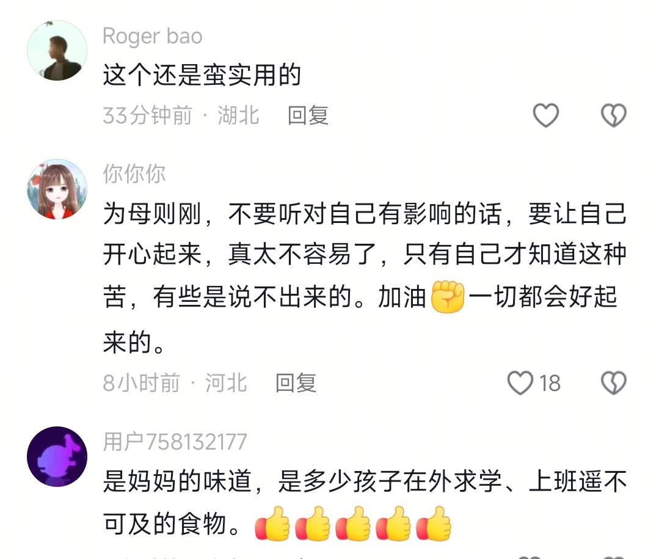Dislike the 你你你 comment via broken heart
The width and height of the screenshot is (659, 559).
click(614, 383)
